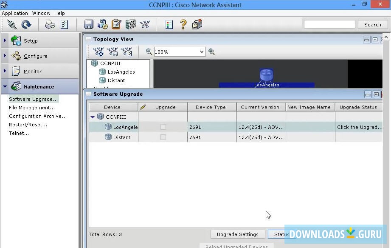The width and height of the screenshot is (391, 248).
Task: Show the Legend toolbar icon
Action: (169, 25)
